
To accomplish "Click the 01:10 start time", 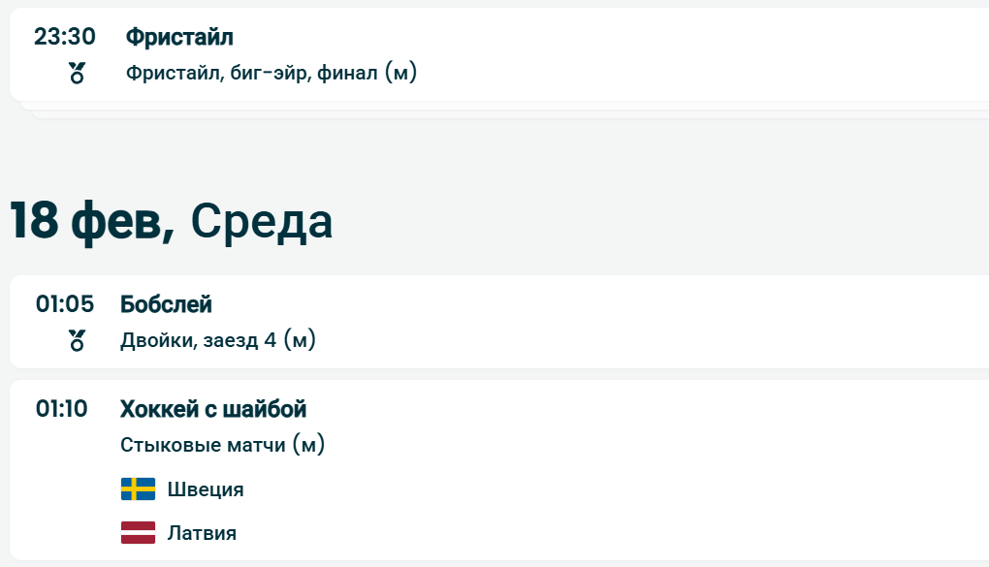I will [x=62, y=409].
